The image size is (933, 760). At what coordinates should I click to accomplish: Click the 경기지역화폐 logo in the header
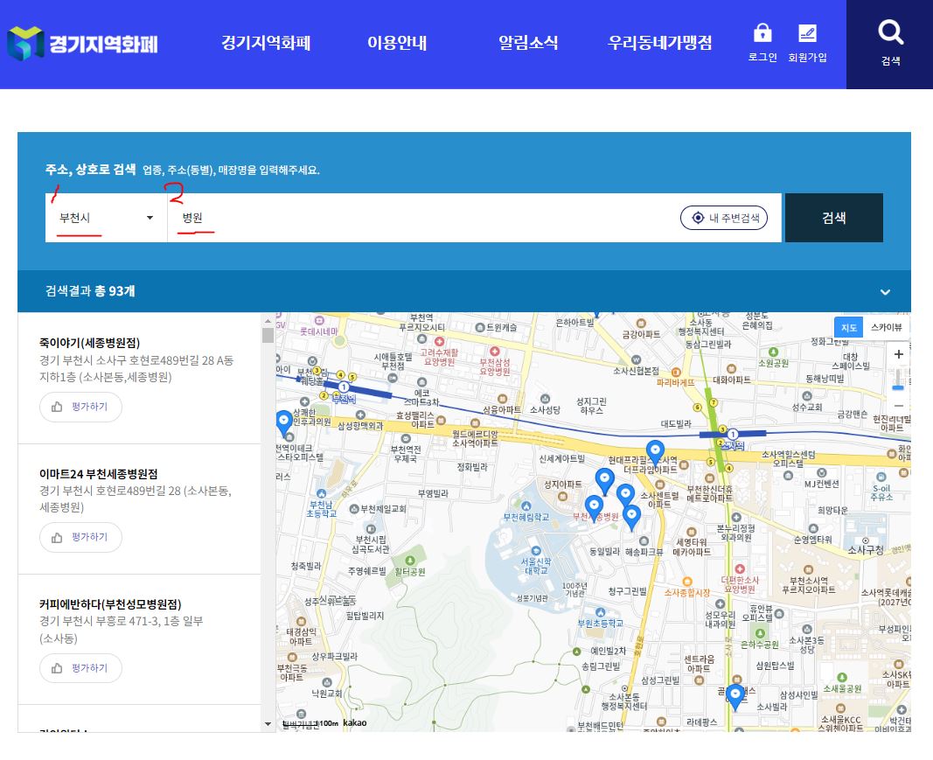[x=83, y=44]
